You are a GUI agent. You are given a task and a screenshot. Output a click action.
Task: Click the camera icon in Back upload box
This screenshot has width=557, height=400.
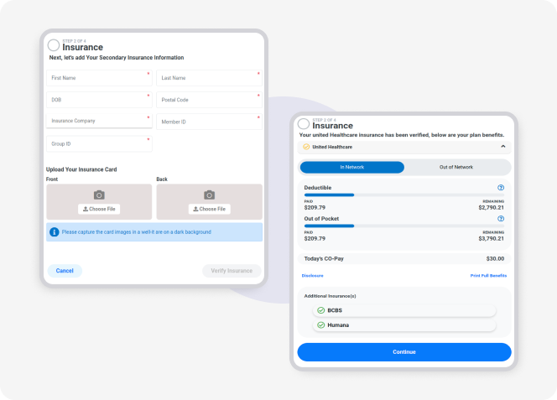pos(209,195)
